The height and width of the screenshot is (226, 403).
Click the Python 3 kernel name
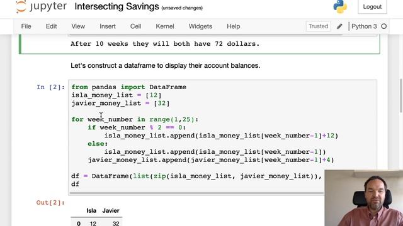point(364,26)
